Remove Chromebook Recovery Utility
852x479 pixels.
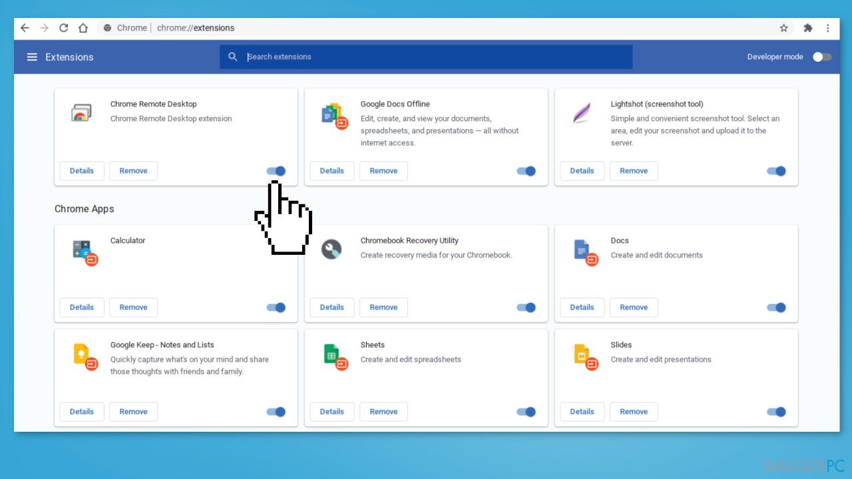(x=383, y=307)
